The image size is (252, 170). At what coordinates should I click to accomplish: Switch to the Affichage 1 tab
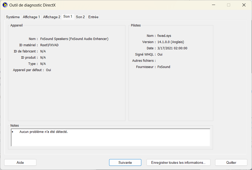coord(31,17)
